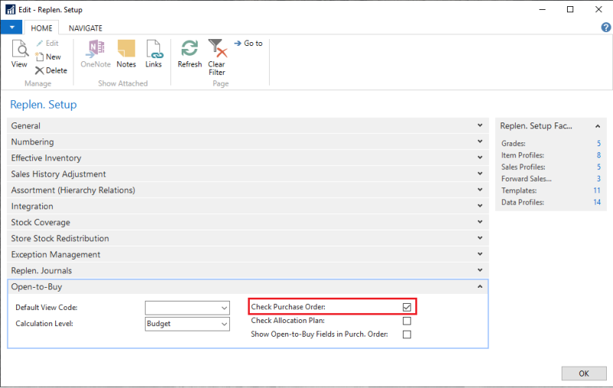Screen dimensions: 613x388
Task: Open the Help question mark icon
Action: point(605,27)
